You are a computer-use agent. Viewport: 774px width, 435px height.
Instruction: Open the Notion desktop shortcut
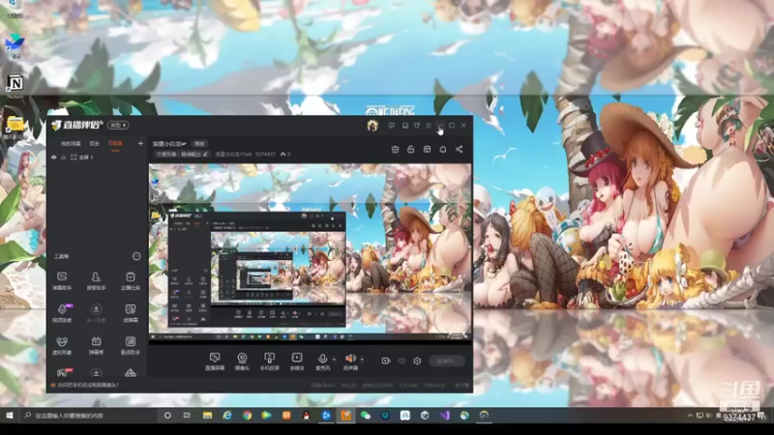15,86
